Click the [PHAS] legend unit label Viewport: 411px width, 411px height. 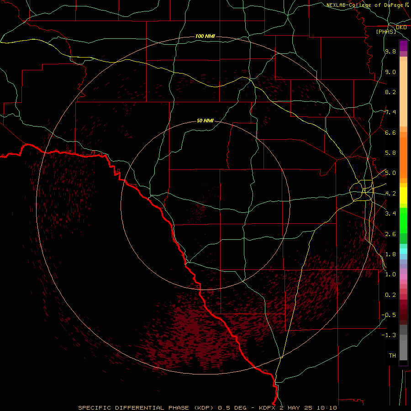(386, 32)
